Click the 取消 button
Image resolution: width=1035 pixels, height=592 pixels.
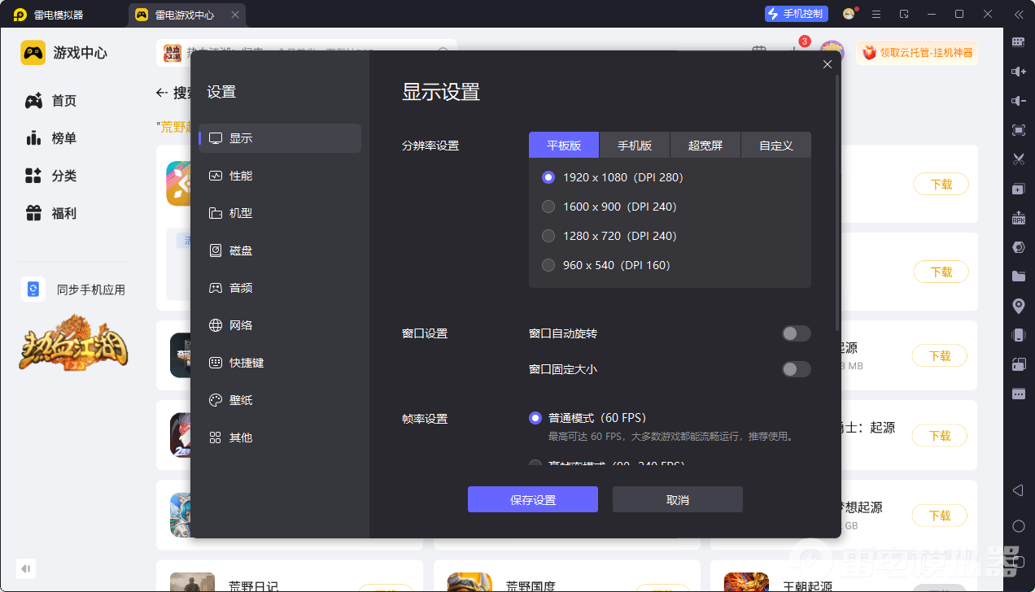click(678, 499)
